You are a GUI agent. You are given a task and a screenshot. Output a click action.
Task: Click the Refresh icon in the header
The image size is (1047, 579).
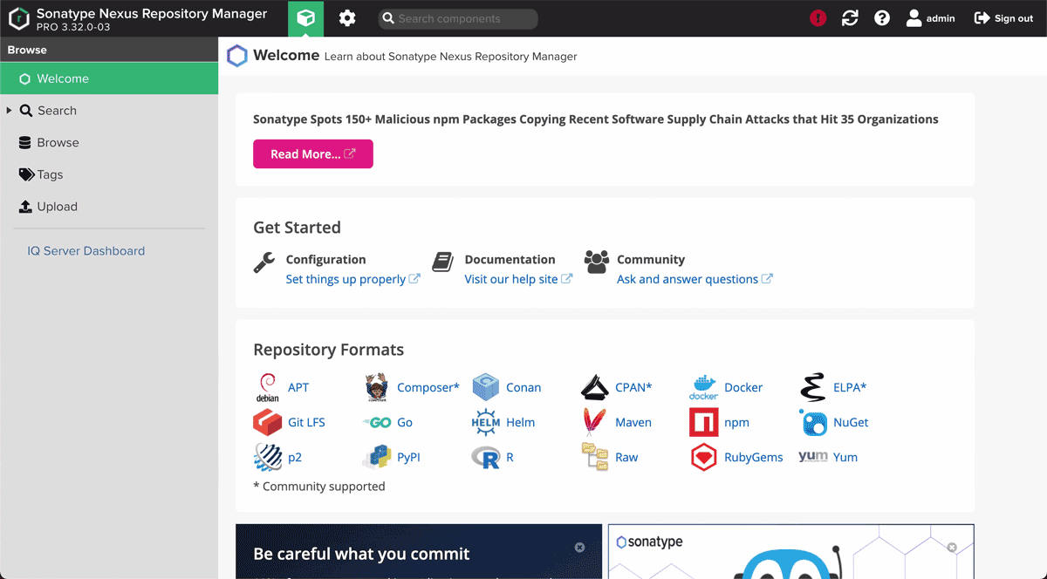(850, 18)
